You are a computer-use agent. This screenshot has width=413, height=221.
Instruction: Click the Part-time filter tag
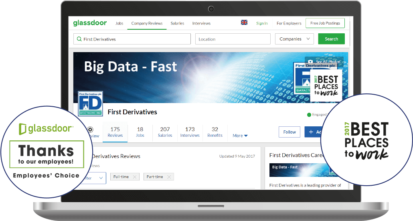(x=158, y=177)
